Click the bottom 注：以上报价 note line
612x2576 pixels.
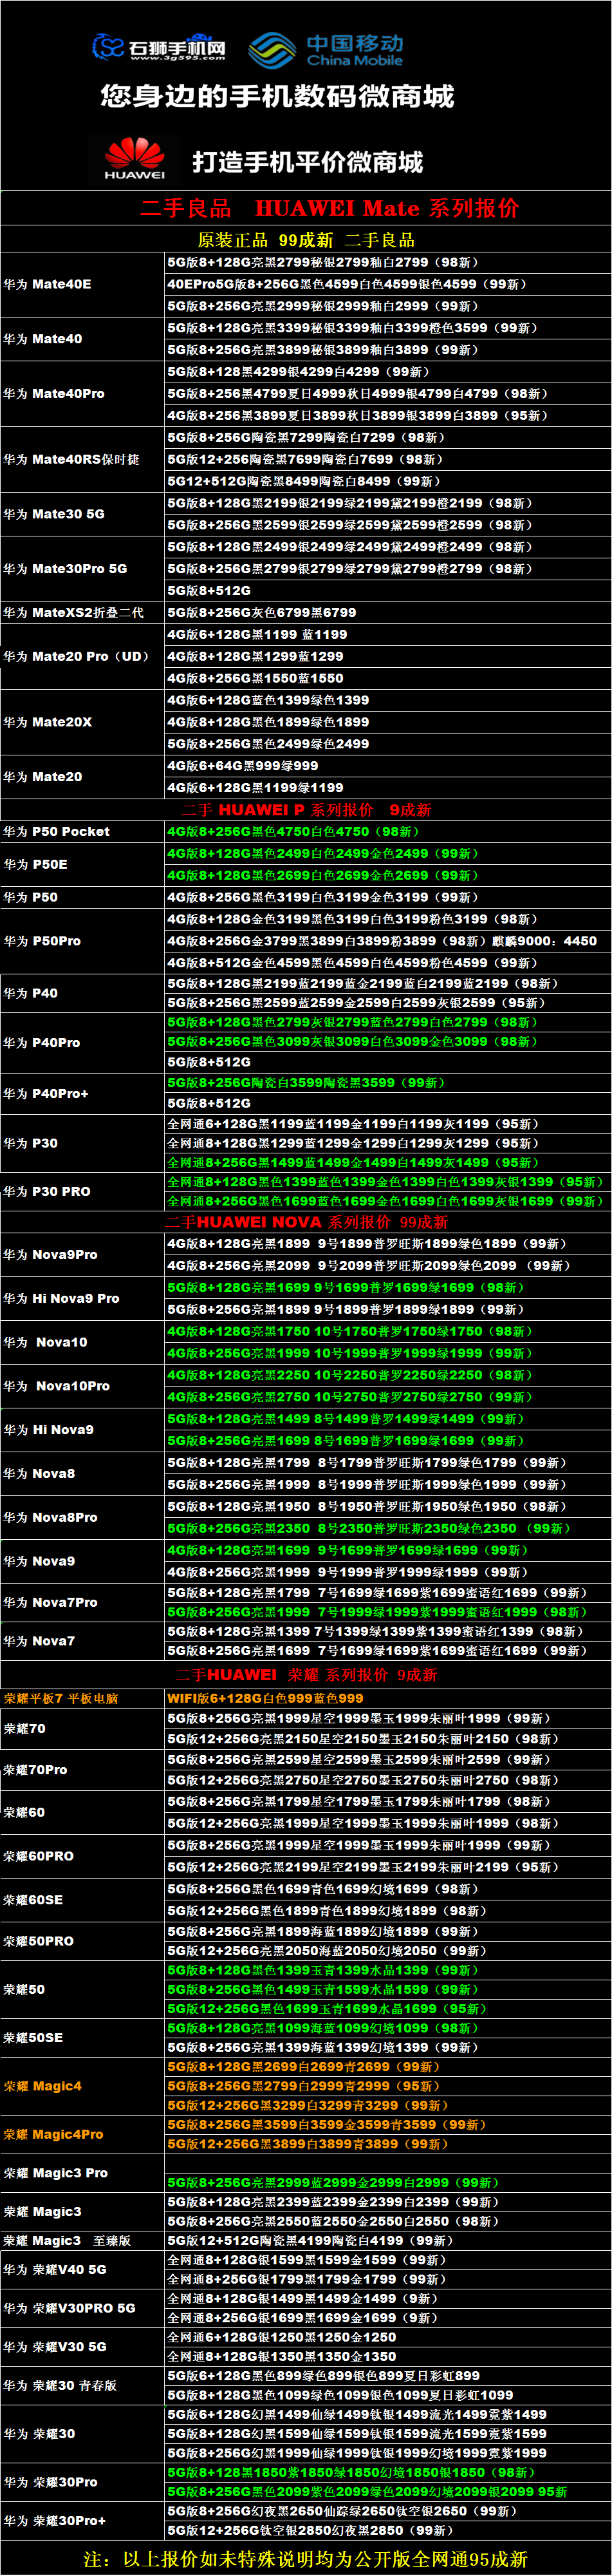tap(306, 2559)
